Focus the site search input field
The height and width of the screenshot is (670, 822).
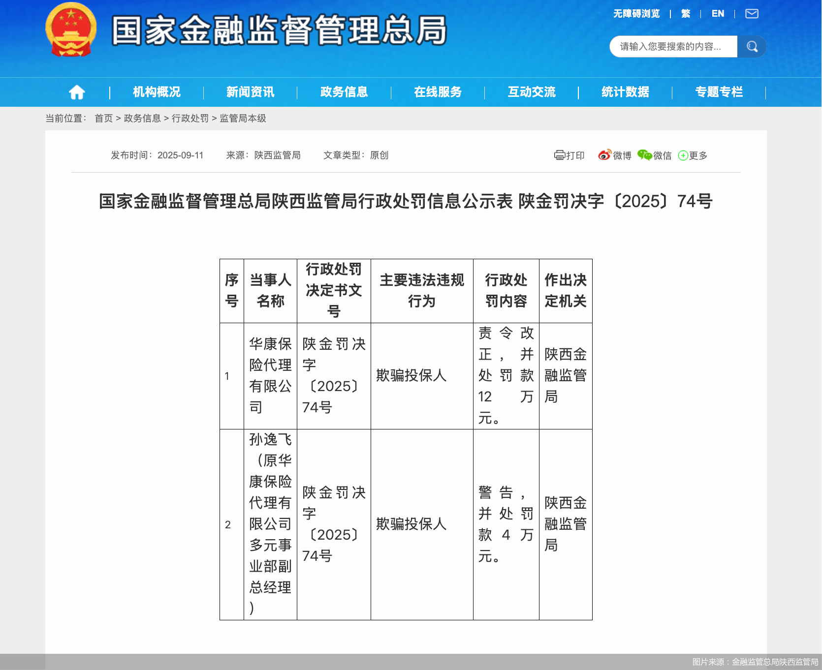pyautogui.click(x=673, y=47)
